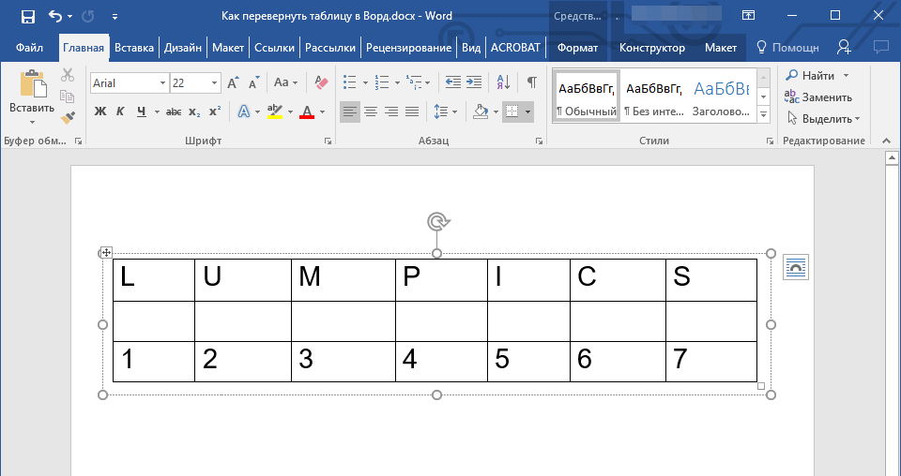
Task: Click the Cut scissors icon
Action: point(68,76)
